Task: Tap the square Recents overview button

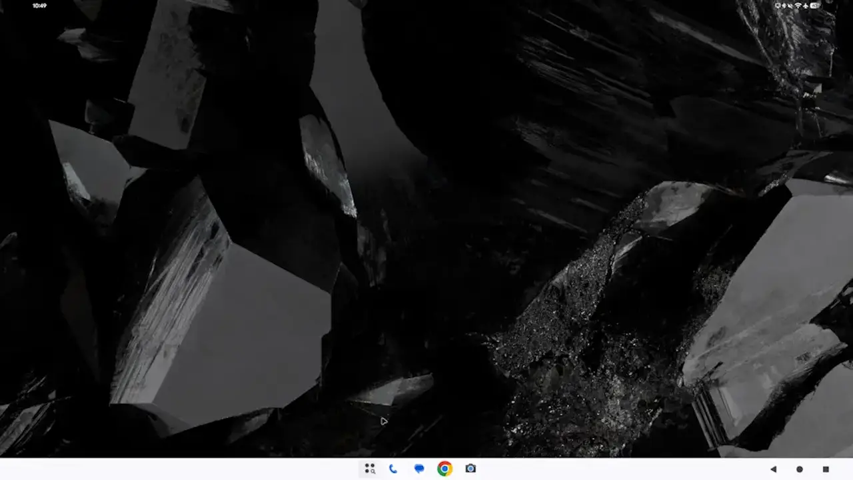Action: (x=826, y=469)
